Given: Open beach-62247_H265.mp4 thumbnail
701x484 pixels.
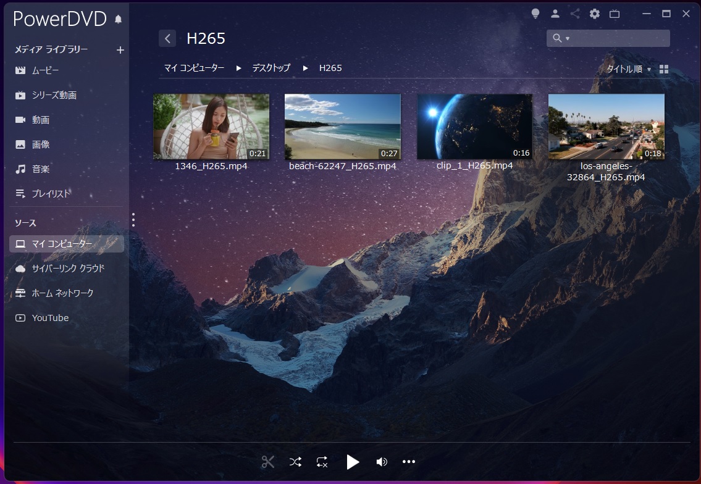Looking at the screenshot, I should click(x=342, y=127).
